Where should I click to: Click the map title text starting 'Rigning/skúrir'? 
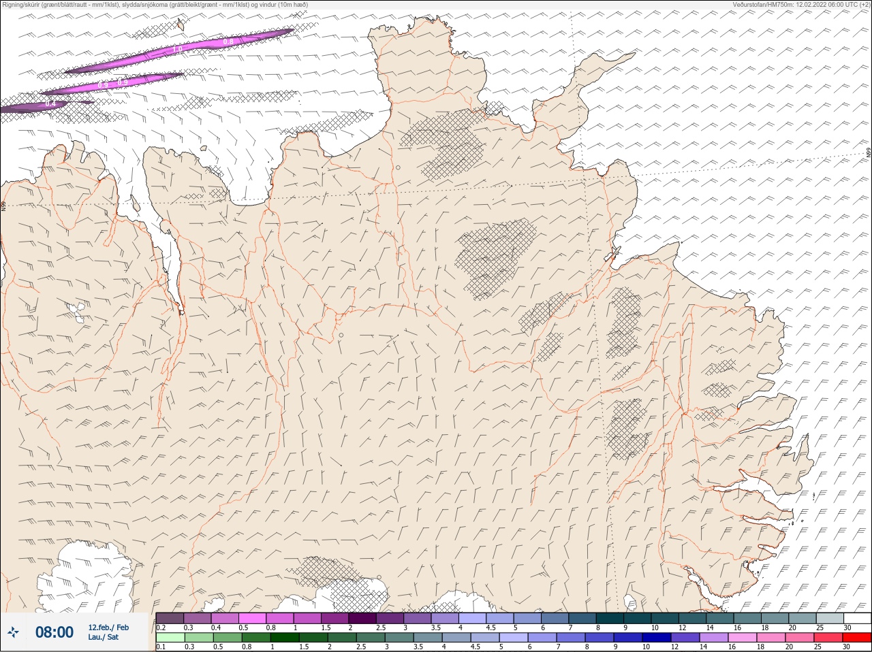pyautogui.click(x=155, y=4)
